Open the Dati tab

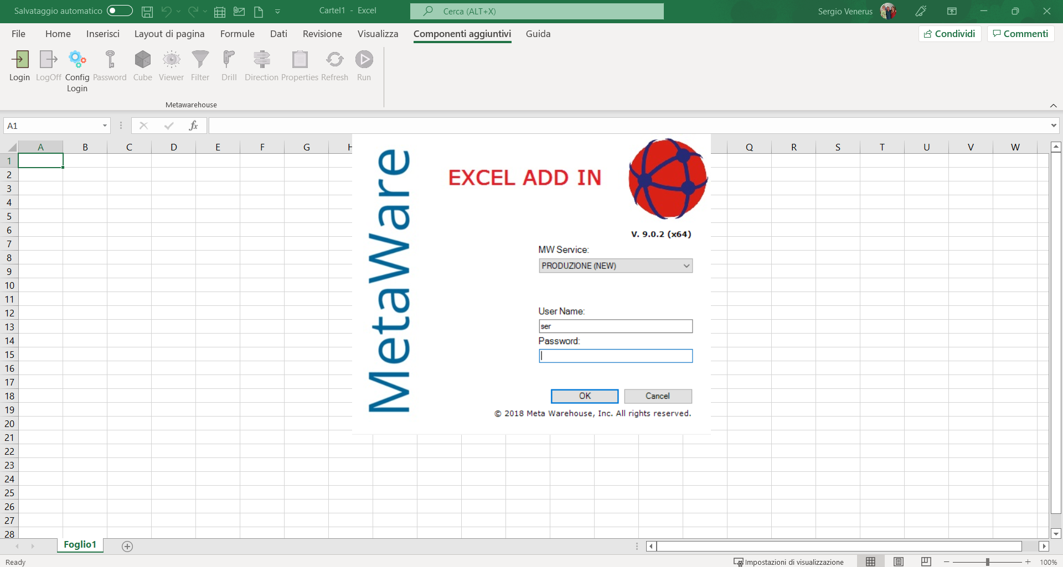(278, 34)
